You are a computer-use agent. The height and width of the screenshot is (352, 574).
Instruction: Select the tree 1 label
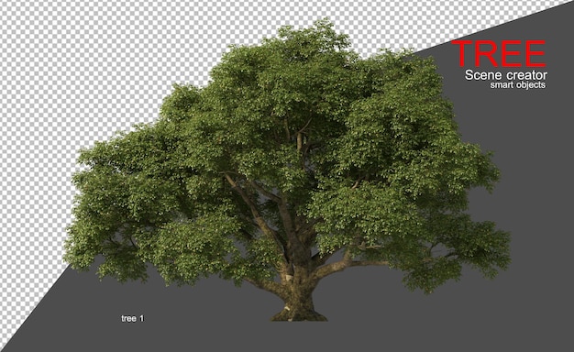(133, 318)
